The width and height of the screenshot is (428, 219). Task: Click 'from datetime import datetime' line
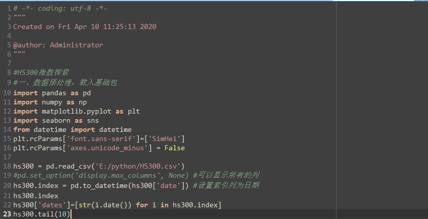(72, 130)
